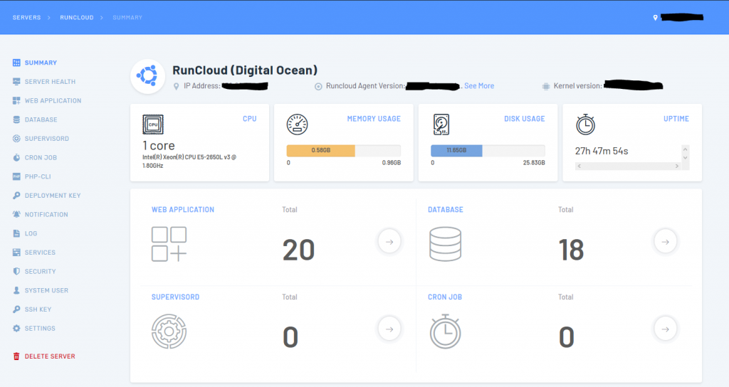Click the Web Application grid icon

pos(169,244)
